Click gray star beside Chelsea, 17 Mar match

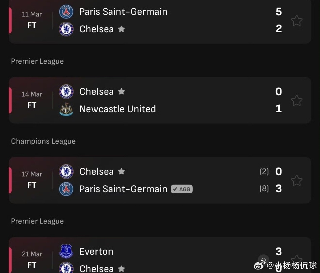tap(121, 171)
